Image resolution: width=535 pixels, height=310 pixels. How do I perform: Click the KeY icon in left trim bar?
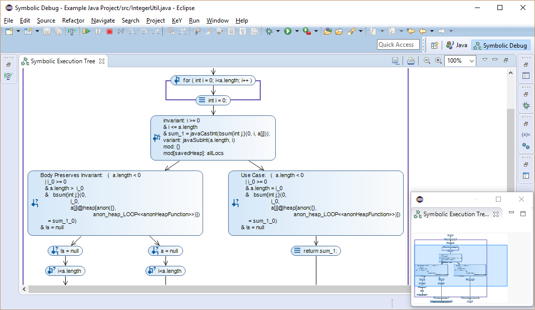click(8, 76)
